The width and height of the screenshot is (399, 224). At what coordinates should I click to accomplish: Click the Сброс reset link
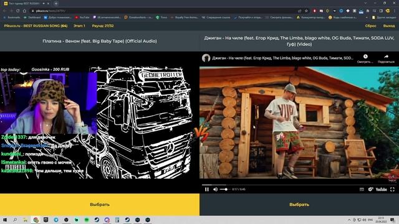pos(370,26)
